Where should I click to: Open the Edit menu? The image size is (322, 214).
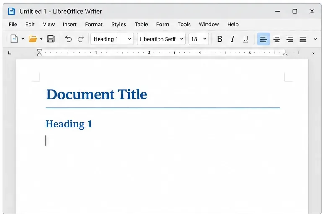pos(30,24)
